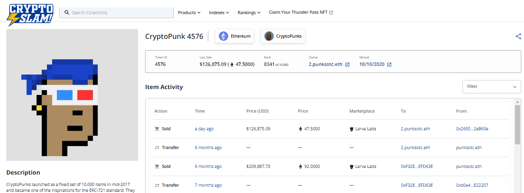This screenshot has height=193, width=524.
Task: Expand the Rankings menu
Action: pyautogui.click(x=249, y=13)
